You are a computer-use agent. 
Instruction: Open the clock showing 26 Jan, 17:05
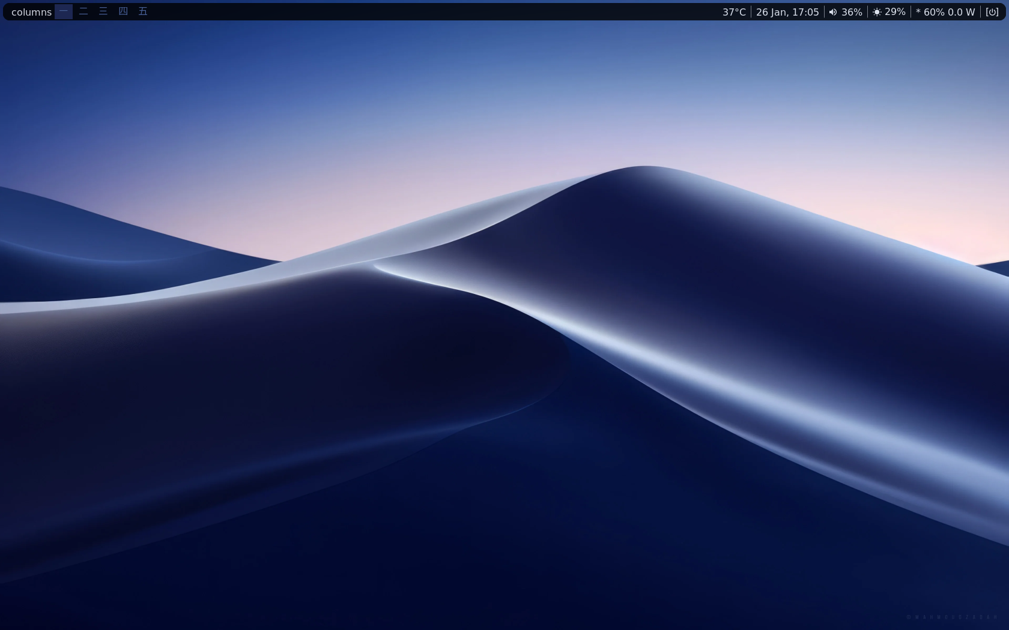click(x=787, y=12)
